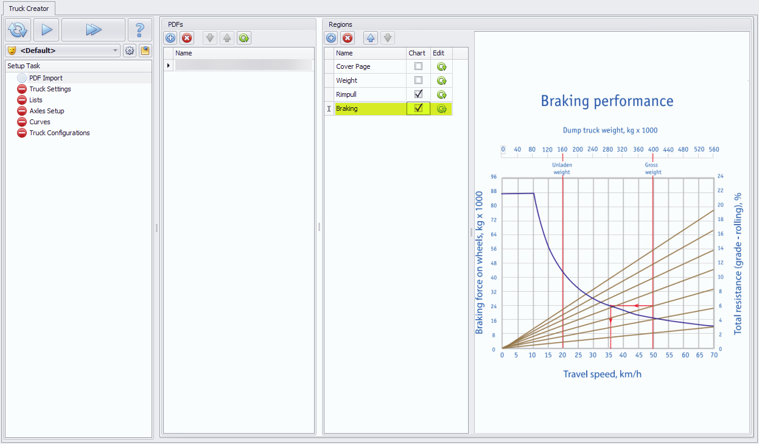
Task: Click the green refresh icon in the PDFs toolbar
Action: 244,38
